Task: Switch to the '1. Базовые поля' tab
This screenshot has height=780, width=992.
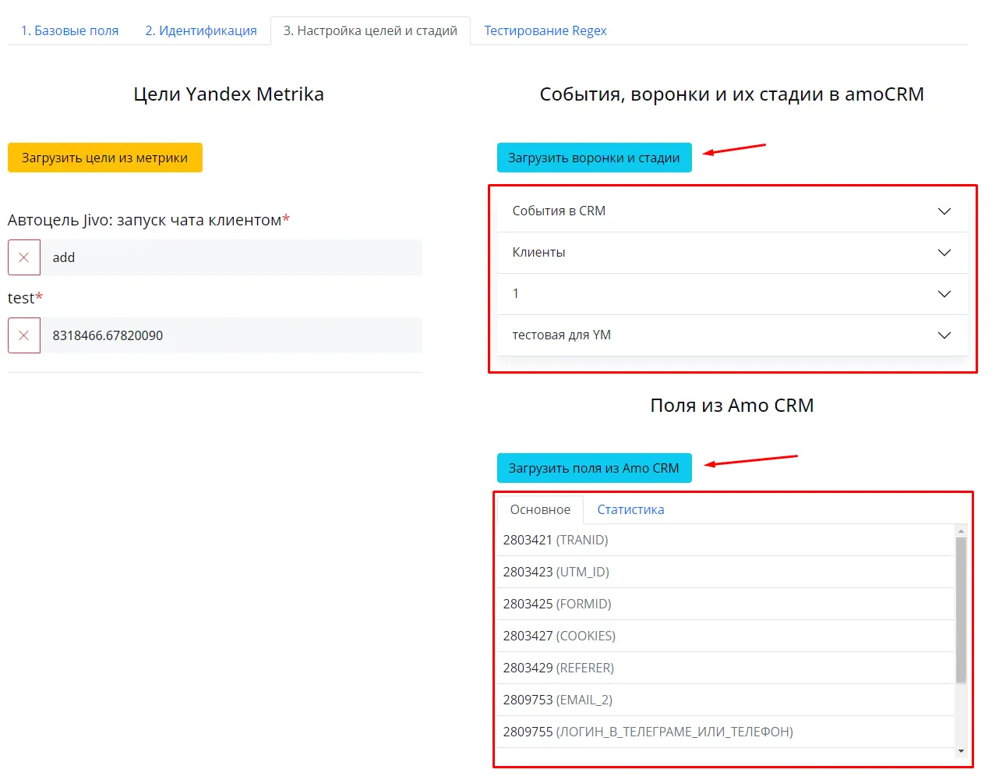Action: [69, 30]
